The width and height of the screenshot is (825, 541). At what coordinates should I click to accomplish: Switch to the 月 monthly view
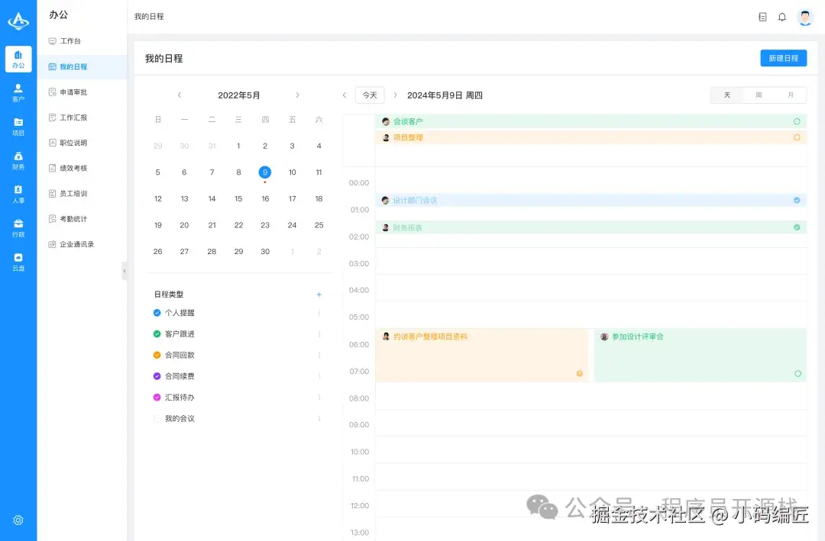[790, 95]
